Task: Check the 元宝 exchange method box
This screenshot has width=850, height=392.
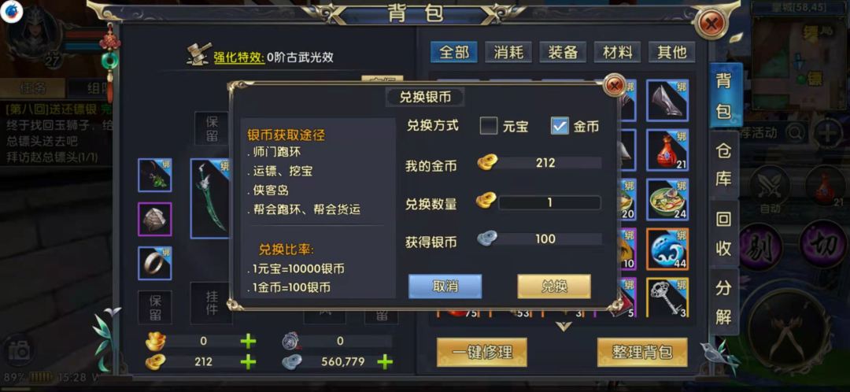Action: [x=489, y=126]
